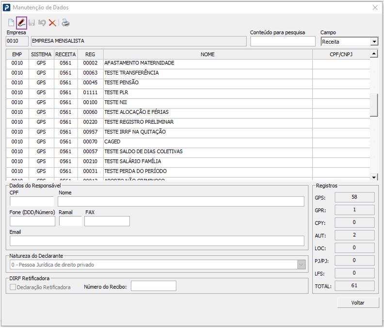Toggle the Declaração Retificadora checkbox
Screen dimensions: 384x328
click(x=13, y=287)
